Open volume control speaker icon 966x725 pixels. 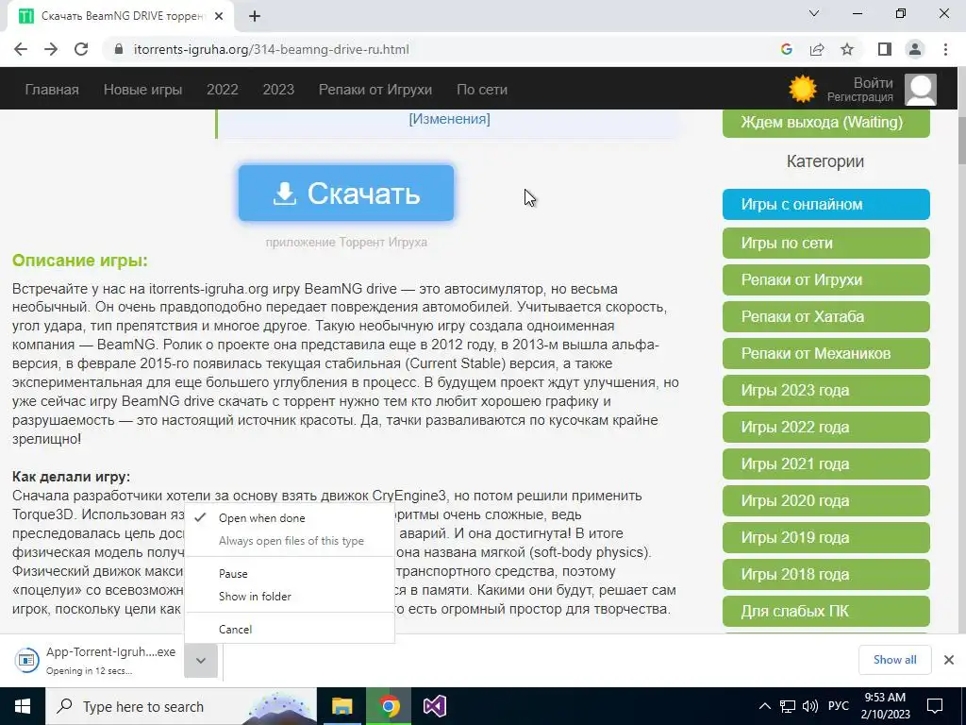coord(810,706)
